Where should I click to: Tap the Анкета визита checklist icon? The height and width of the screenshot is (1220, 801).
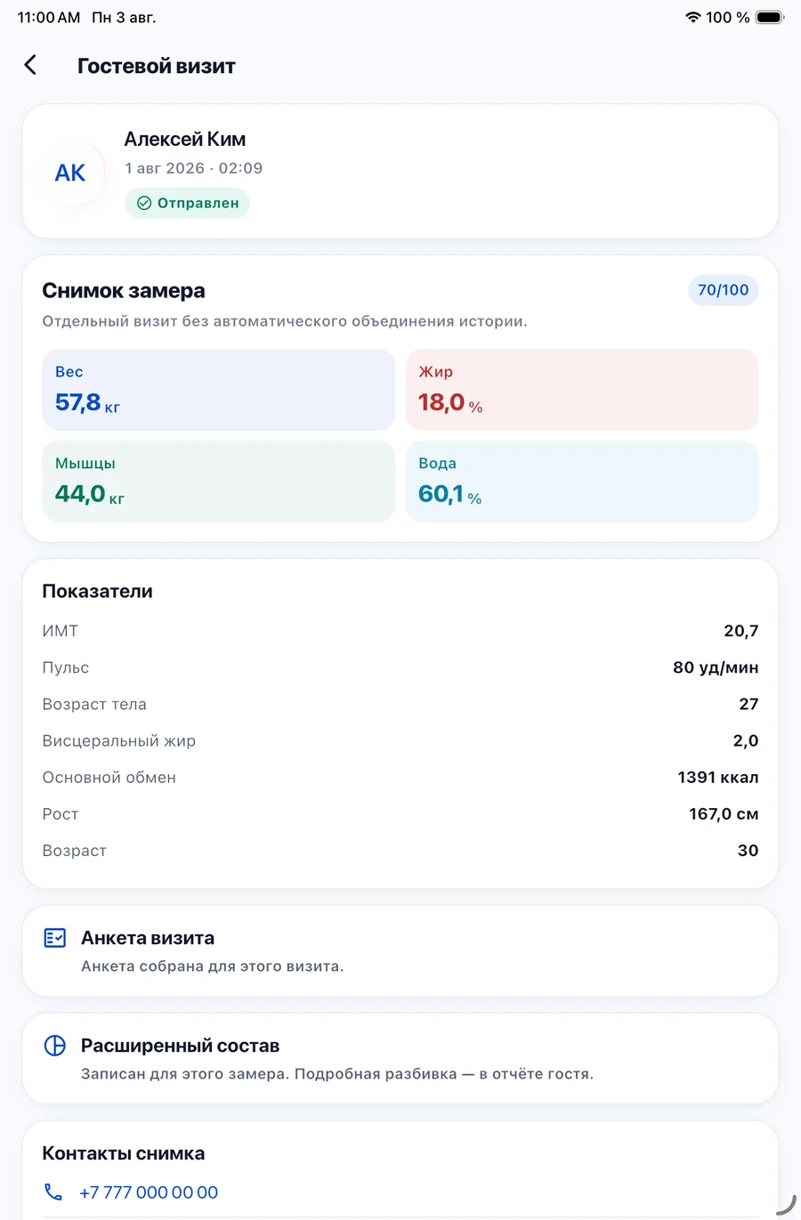[x=55, y=938]
